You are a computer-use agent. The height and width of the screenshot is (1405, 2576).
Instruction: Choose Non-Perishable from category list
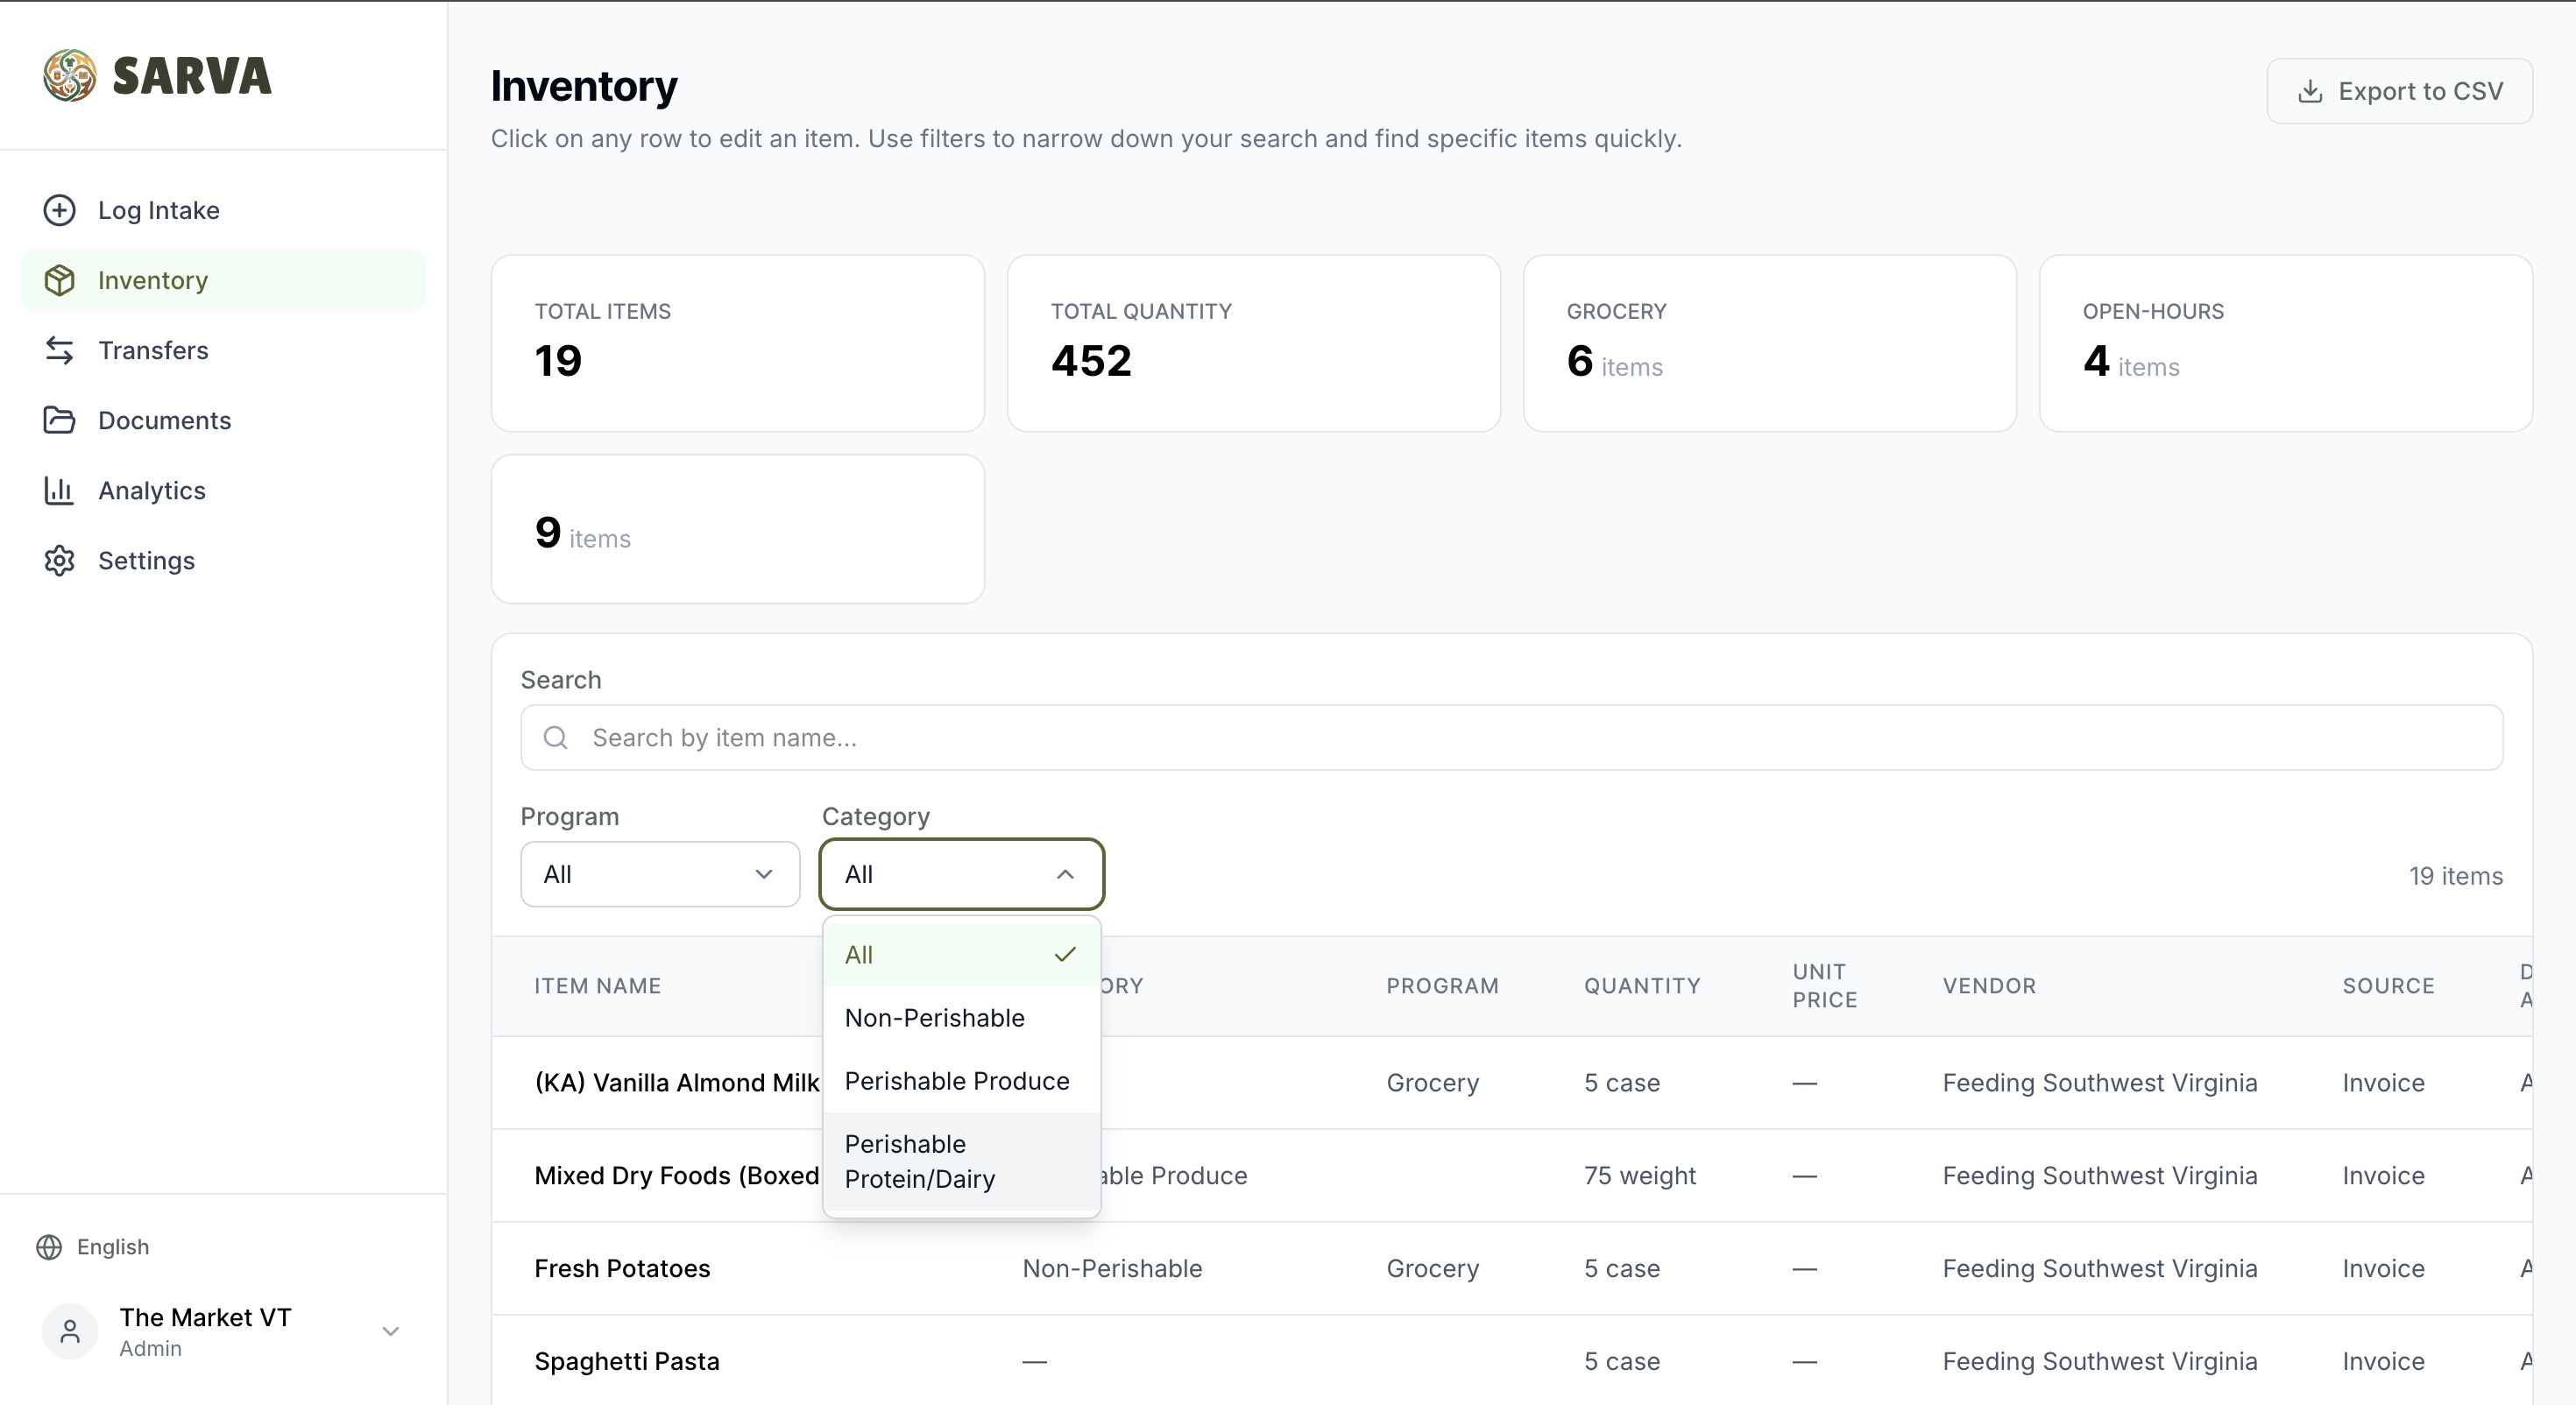(934, 1018)
